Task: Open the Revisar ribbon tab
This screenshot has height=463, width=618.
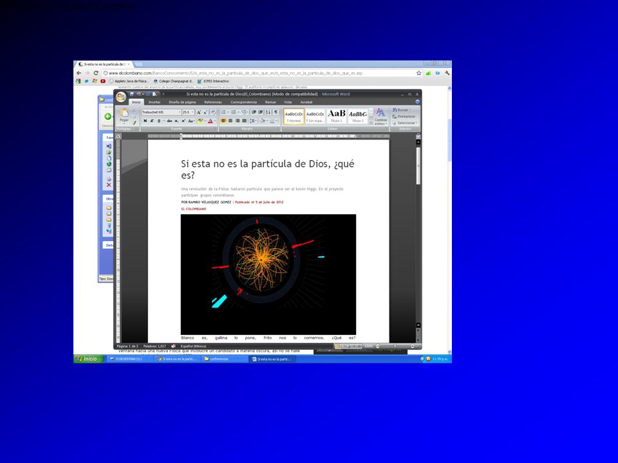Action: (x=270, y=102)
